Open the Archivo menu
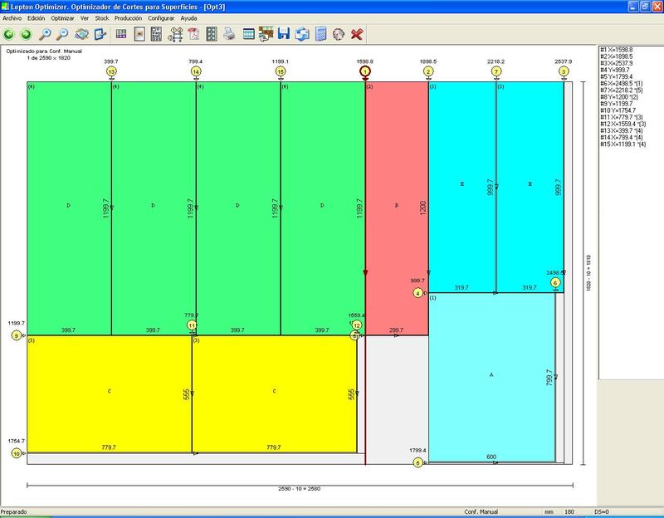Viewport: 664px width, 518px height. point(12,17)
